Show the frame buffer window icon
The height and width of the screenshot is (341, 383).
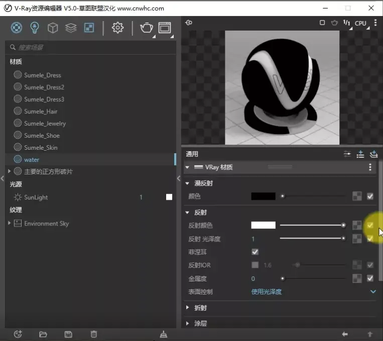coord(165,28)
